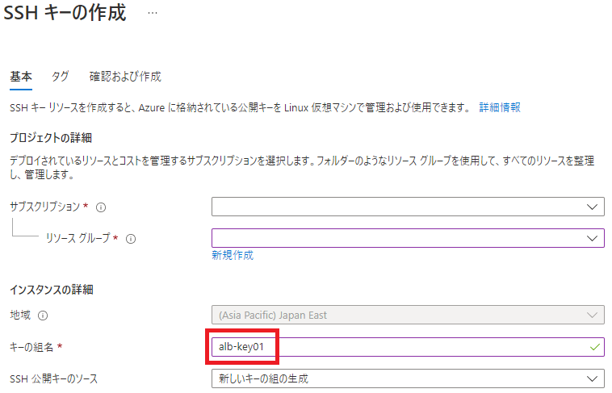Click the SSH 公開キーのソース label
Viewport: 612px width, 393px height.
53,378
